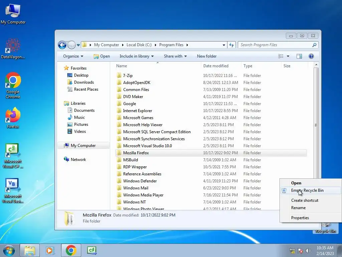Screen dimensions: 342x257
Task: Select the AdoptOpenJDK folder icon
Action: (x=119, y=82)
